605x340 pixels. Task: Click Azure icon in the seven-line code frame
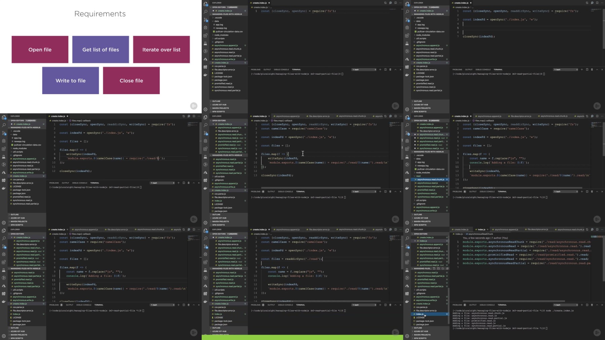(407, 59)
